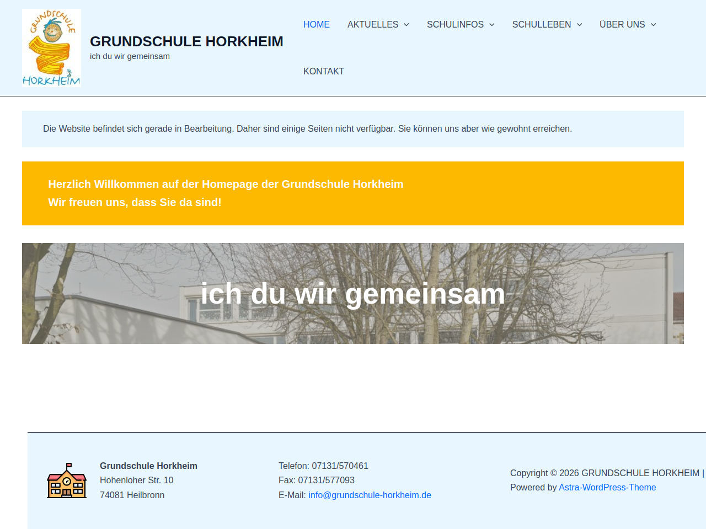706x529 pixels.
Task: Click the yellow welcome banner
Action: coord(353,193)
